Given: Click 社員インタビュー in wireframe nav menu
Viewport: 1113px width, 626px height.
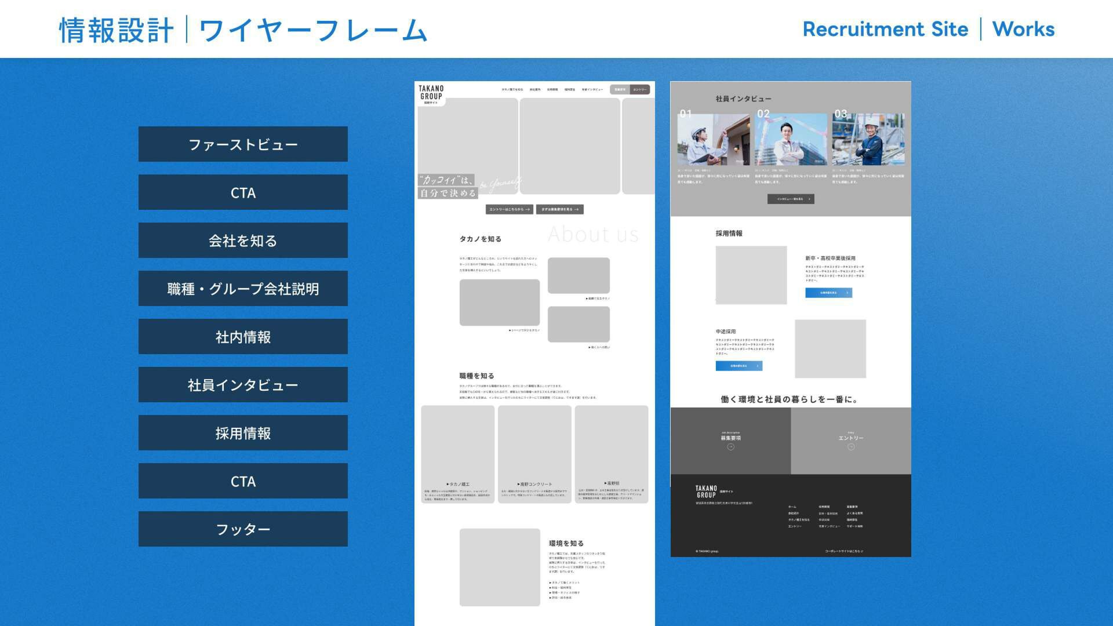Looking at the screenshot, I should coord(592,90).
